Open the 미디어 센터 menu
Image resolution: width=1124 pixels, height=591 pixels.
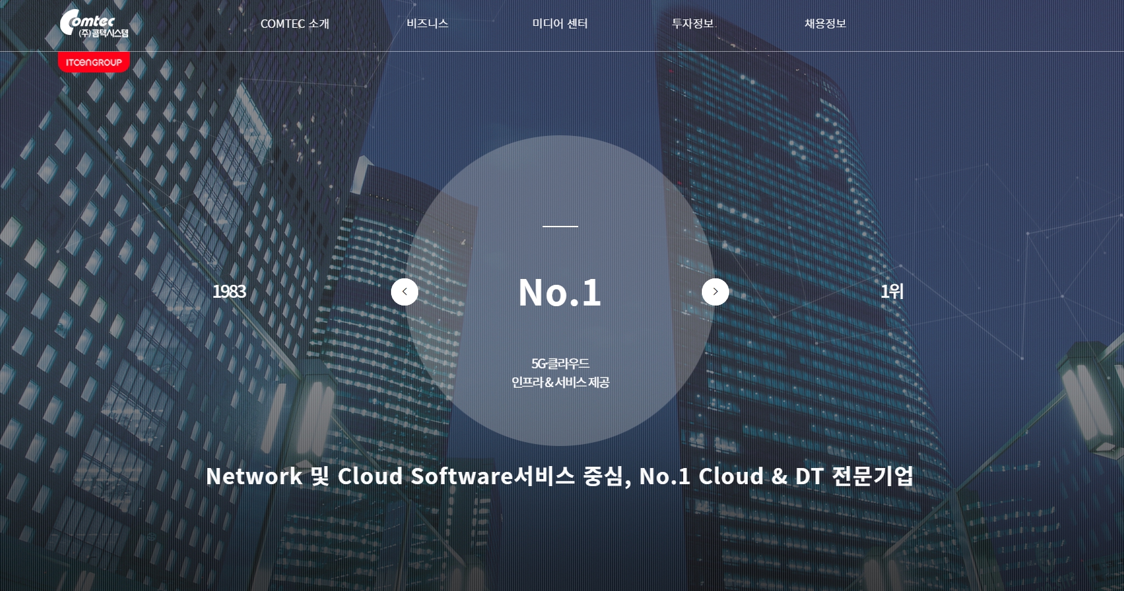point(560,24)
